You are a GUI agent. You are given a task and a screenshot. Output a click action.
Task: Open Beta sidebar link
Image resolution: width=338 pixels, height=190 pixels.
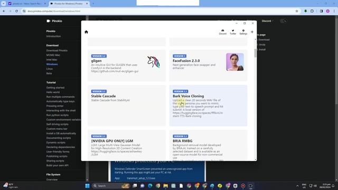[x=49, y=73]
